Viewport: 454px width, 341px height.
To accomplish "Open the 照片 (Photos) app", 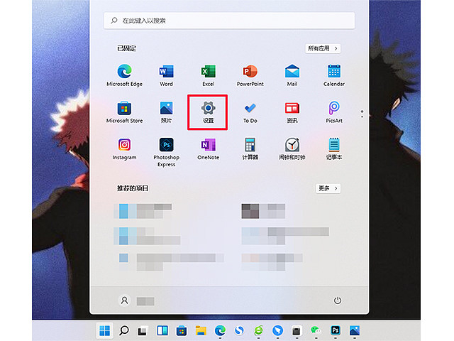I will tap(166, 112).
